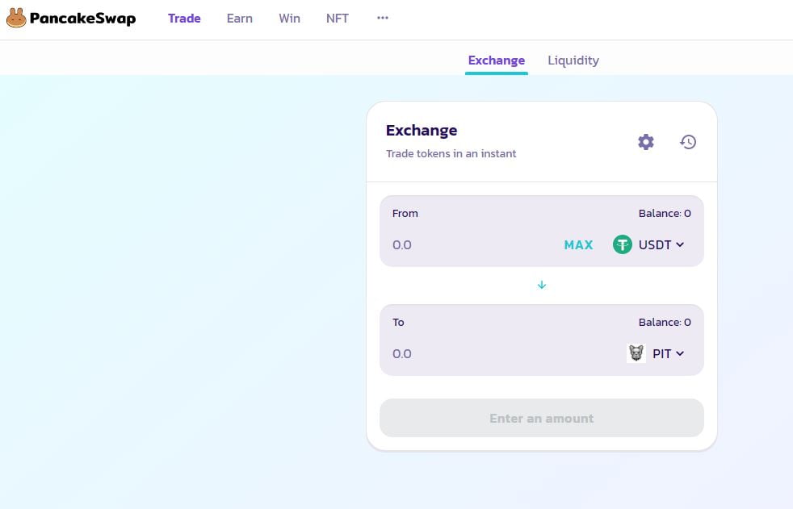Click the Enter an amount button
Viewport: 793px width, 509px height.
click(x=542, y=418)
